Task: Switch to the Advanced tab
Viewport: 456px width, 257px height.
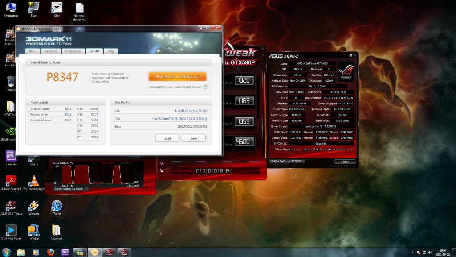Action: tap(51, 51)
